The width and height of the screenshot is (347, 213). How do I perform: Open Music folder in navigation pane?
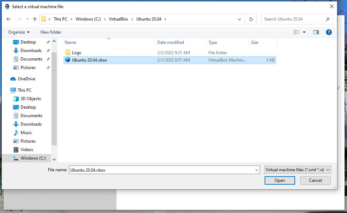pyautogui.click(x=26, y=133)
